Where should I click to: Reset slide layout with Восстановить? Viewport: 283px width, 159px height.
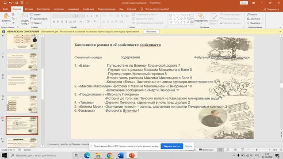[x=39, y=19]
